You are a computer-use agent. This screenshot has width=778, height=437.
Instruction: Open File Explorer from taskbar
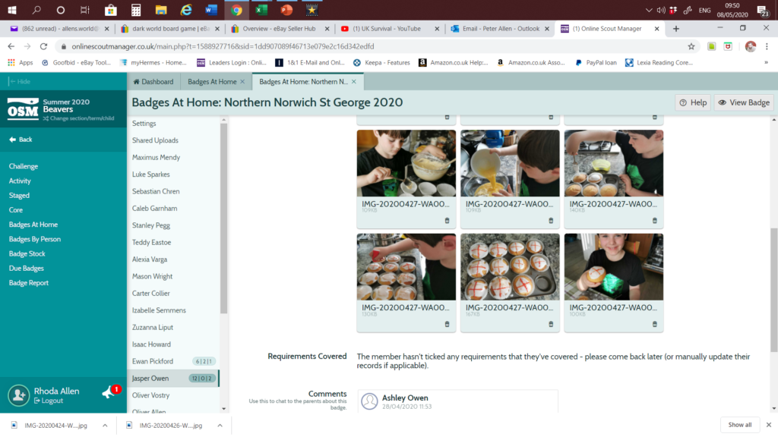click(161, 9)
